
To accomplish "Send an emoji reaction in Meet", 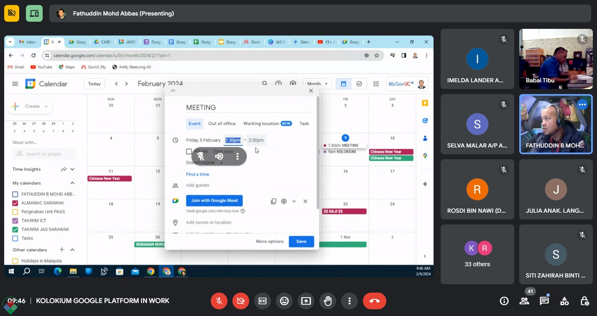I will coord(284,301).
